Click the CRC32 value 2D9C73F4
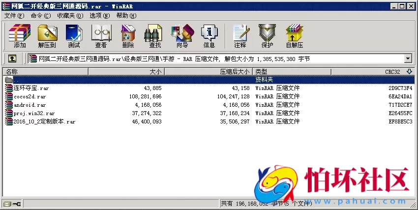Image resolution: width=418 pixels, height=210 pixels. pos(400,88)
